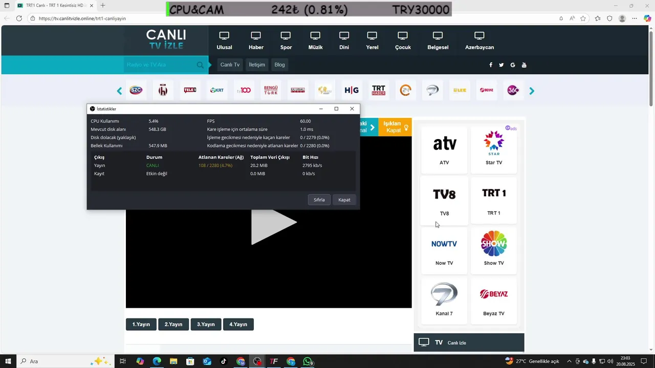Click the Twitter social icon
The image size is (655, 368).
pos(501,65)
